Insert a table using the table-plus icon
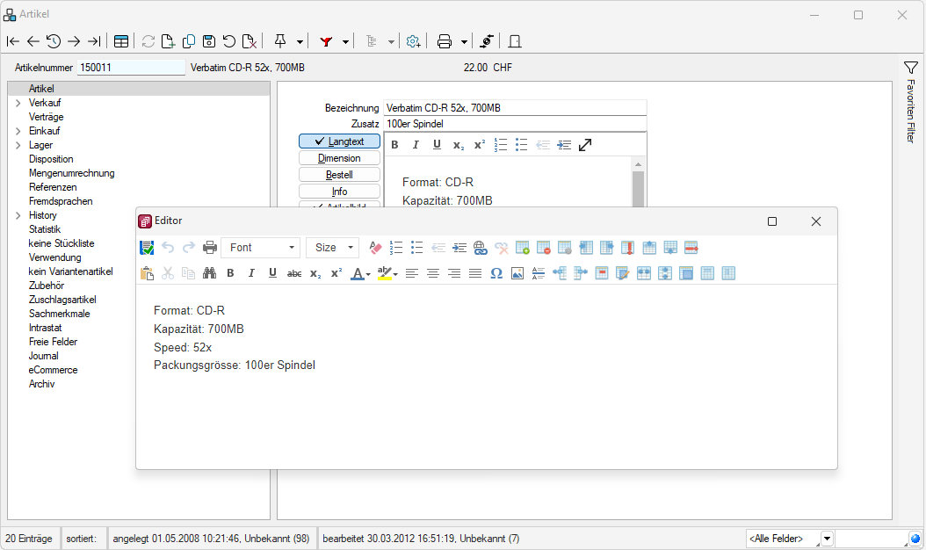Image resolution: width=926 pixels, height=550 pixels. point(522,248)
